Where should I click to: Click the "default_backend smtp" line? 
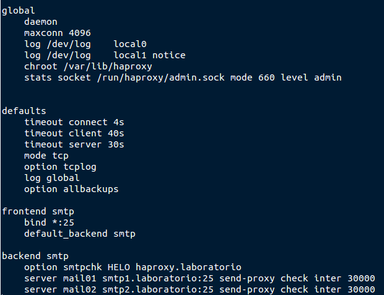pos(80,234)
